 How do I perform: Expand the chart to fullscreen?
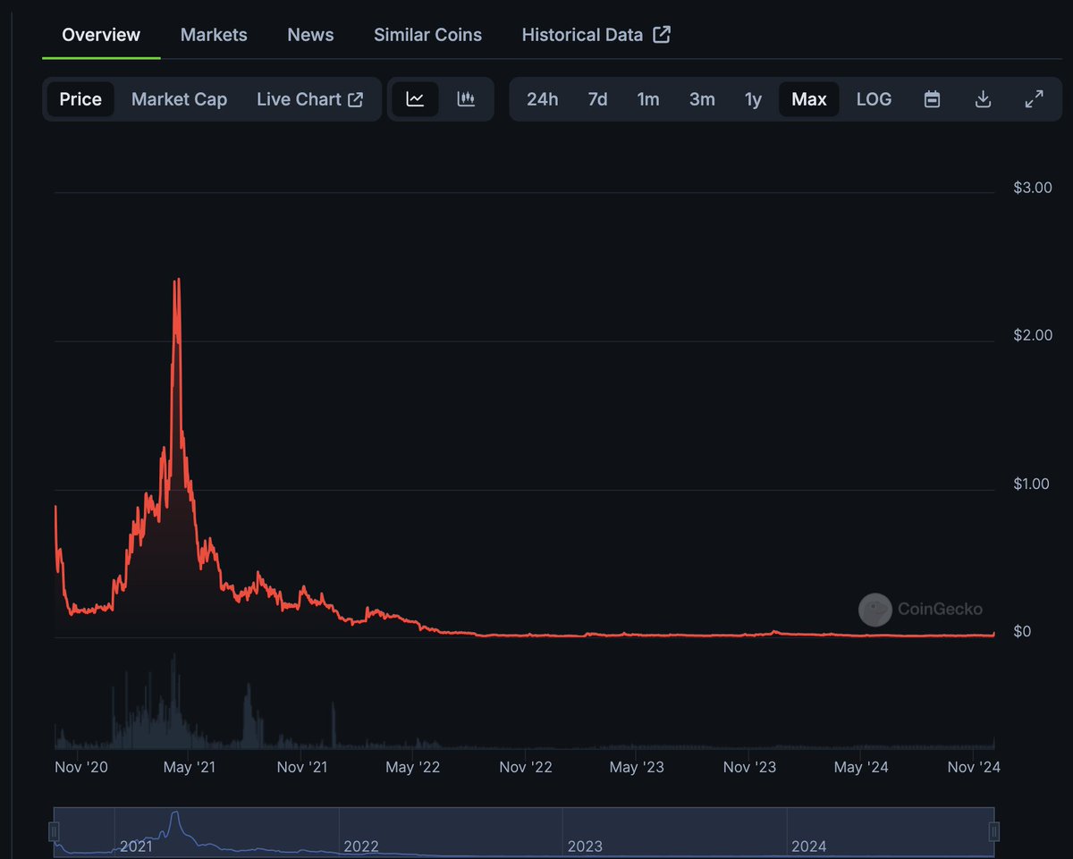[x=1034, y=99]
